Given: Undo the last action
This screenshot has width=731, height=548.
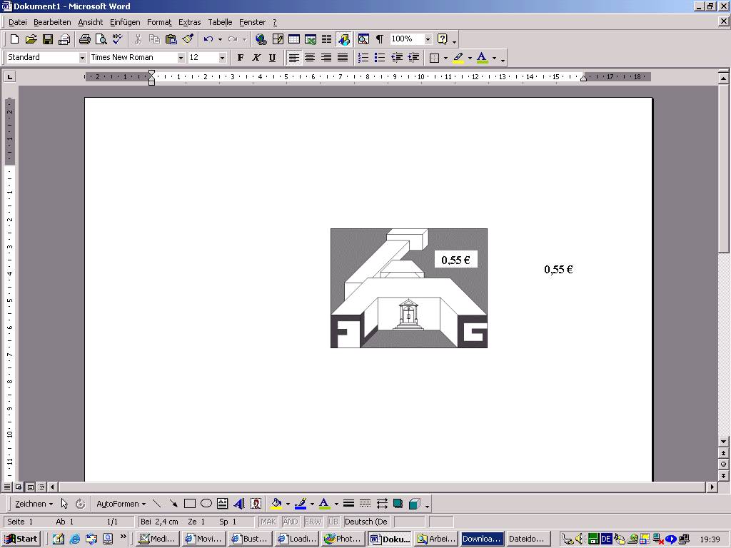Looking at the screenshot, I should 208,39.
